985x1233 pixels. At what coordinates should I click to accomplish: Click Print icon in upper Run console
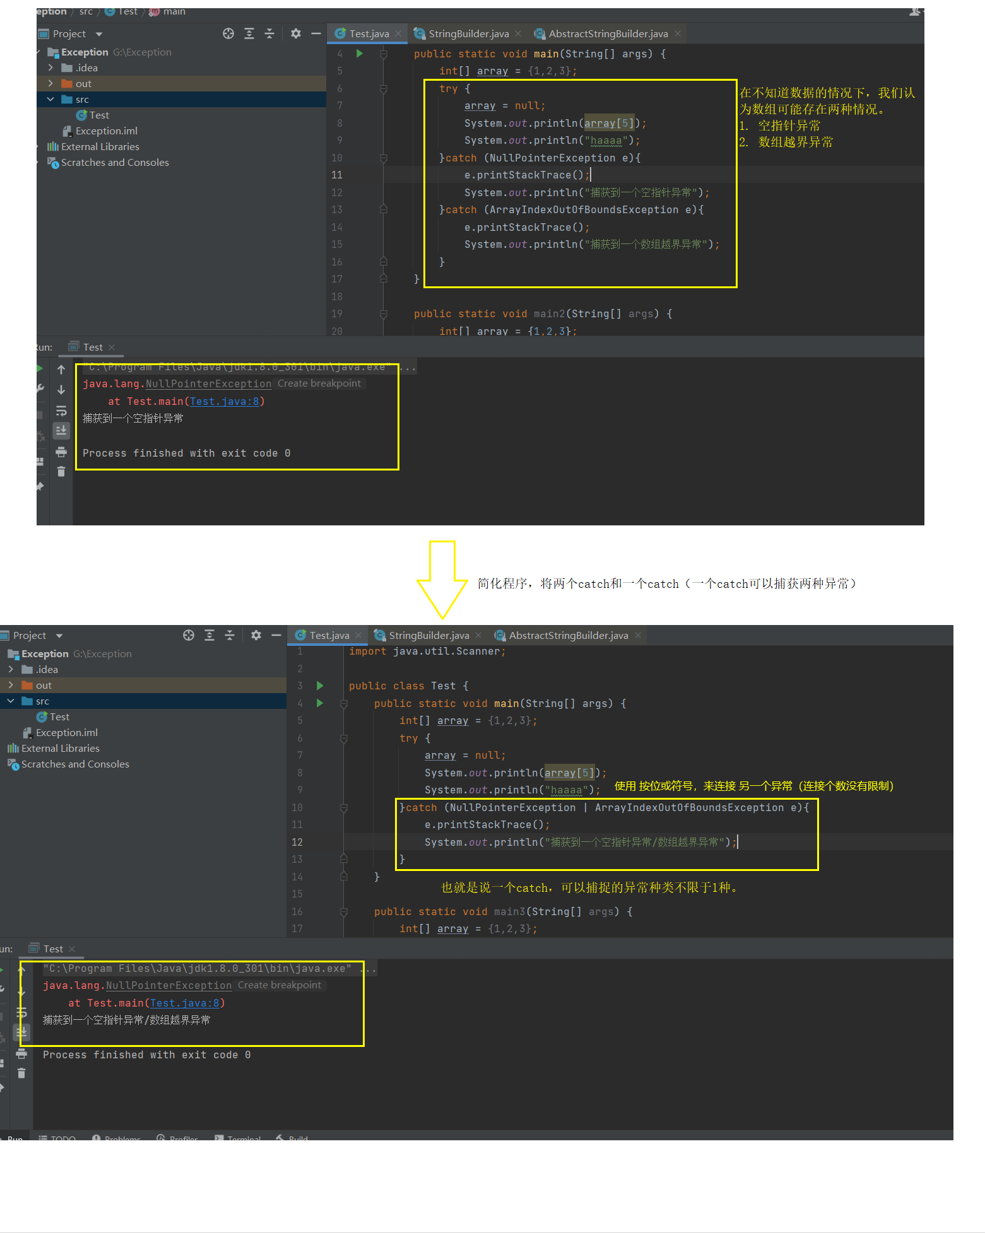(61, 452)
